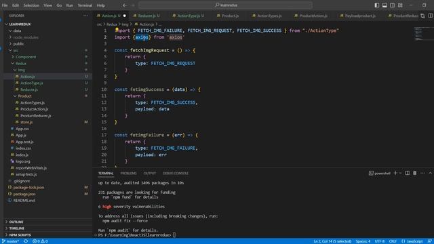
Task: Switch to the Reducer.js editor tab
Action: coord(146,16)
